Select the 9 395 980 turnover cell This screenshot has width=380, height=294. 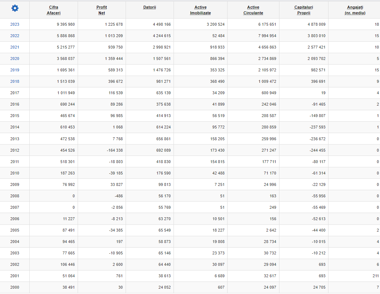tap(54, 24)
